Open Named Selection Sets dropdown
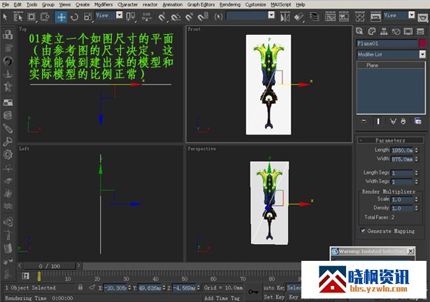The width and height of the screenshot is (430, 302). 271,15
